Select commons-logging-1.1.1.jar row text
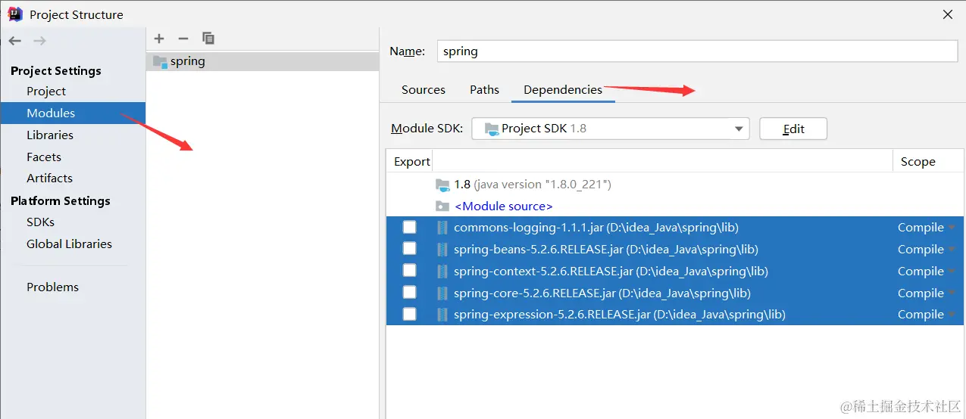Viewport: 966px width, 419px height. point(596,227)
